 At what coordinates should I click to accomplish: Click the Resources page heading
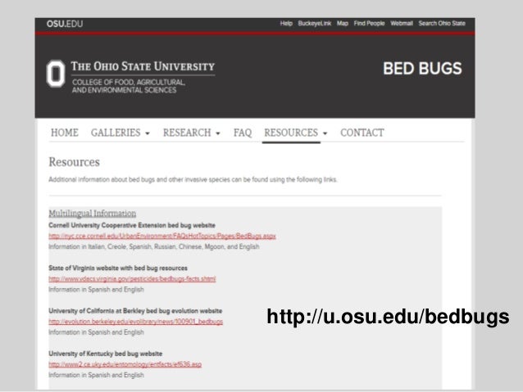point(74,162)
